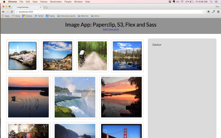This screenshot has width=221, height=138.
Task: Open the cyclist on forest trail photo
Action: coord(92,56)
